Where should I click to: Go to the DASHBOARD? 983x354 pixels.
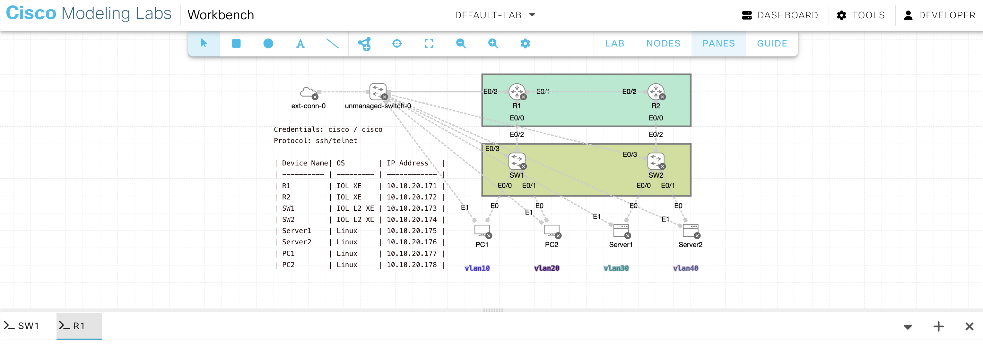pos(780,15)
